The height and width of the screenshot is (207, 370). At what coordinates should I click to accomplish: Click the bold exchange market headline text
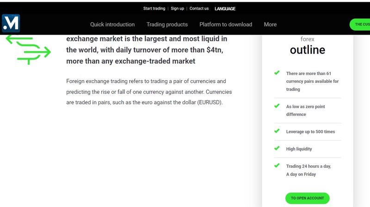point(147,50)
